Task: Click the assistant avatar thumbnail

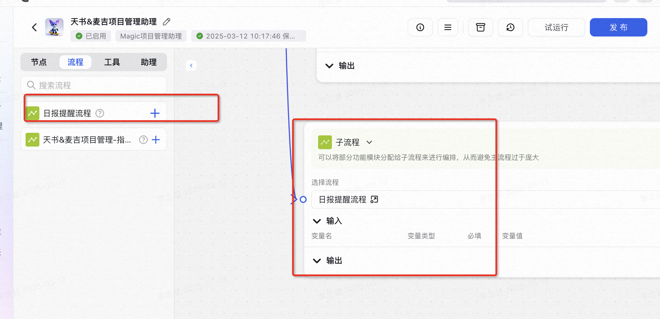Action: click(54, 27)
